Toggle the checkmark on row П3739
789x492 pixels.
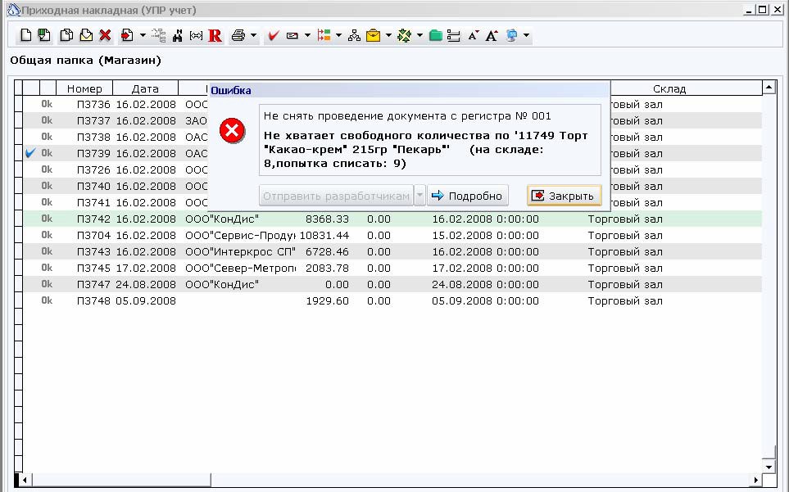30,153
